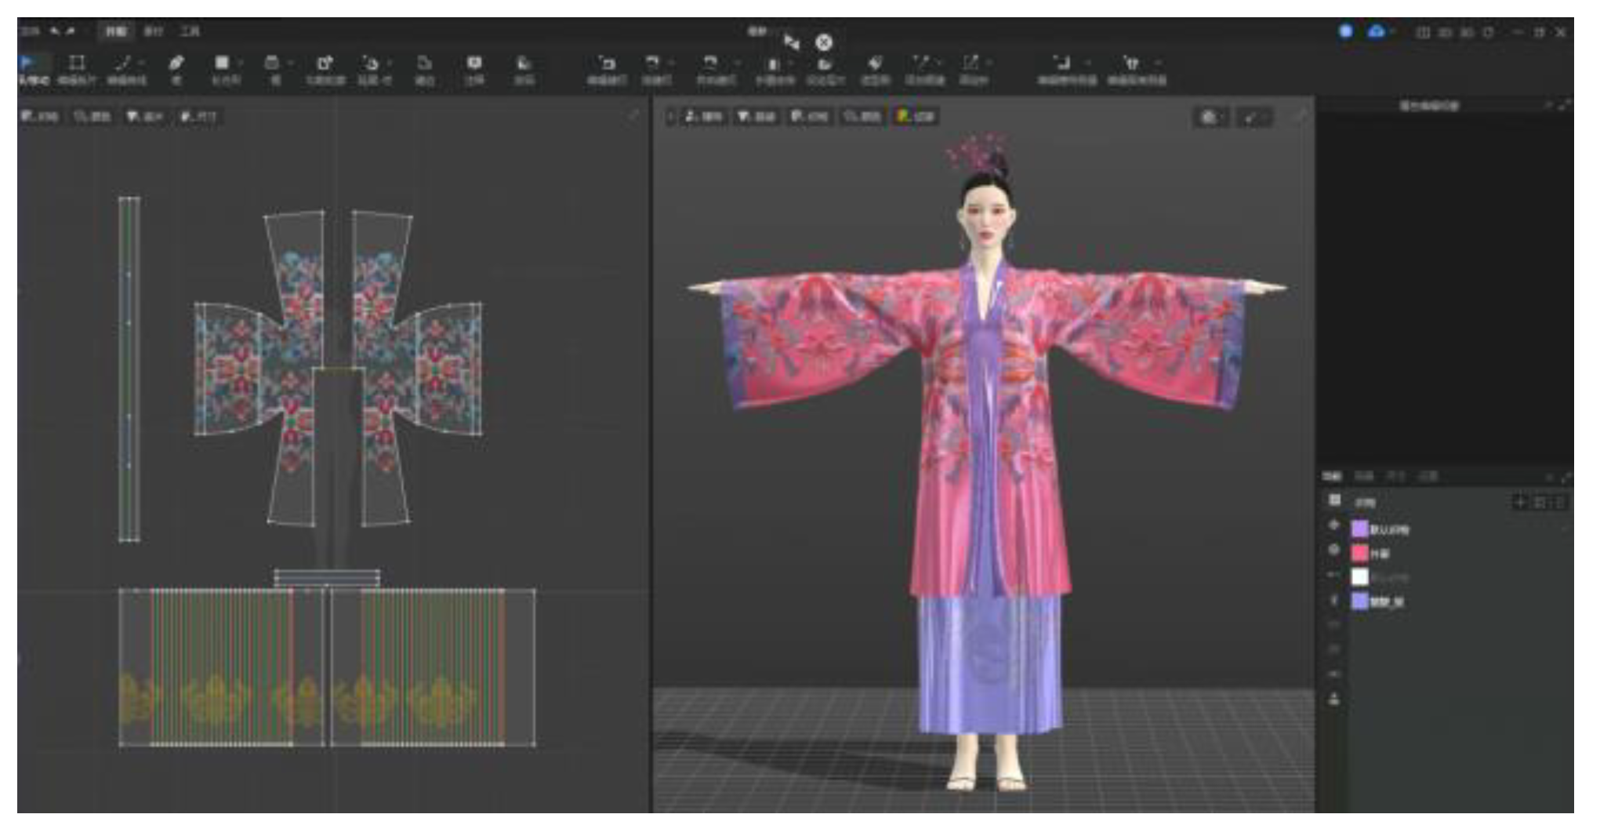1600x836 pixels.
Task: Click the round X icon at top center
Action: click(x=823, y=42)
